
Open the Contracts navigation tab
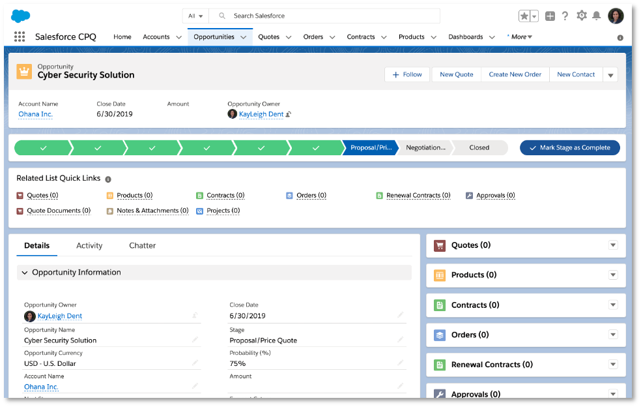361,37
